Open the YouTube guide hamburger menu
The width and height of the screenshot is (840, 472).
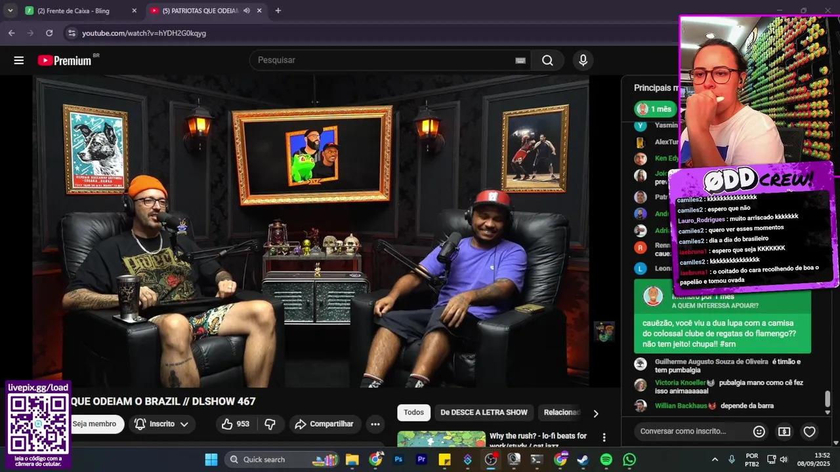pyautogui.click(x=19, y=60)
